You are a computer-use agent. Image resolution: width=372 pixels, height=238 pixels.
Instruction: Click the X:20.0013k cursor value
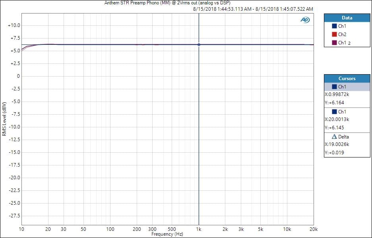pyautogui.click(x=337, y=119)
